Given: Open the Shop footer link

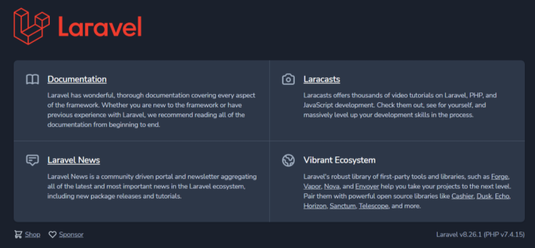Looking at the screenshot, I should tap(33, 235).
